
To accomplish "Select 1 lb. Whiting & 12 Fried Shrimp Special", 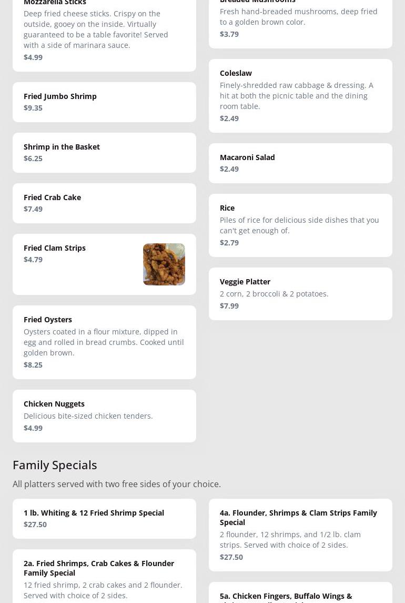I will click(x=104, y=519).
